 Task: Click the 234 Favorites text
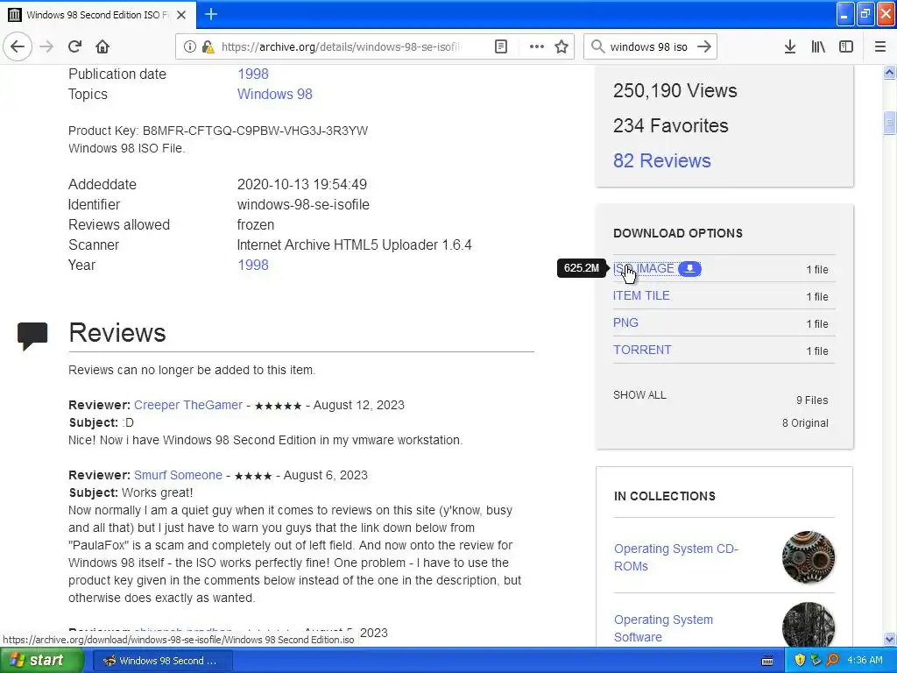[670, 125]
